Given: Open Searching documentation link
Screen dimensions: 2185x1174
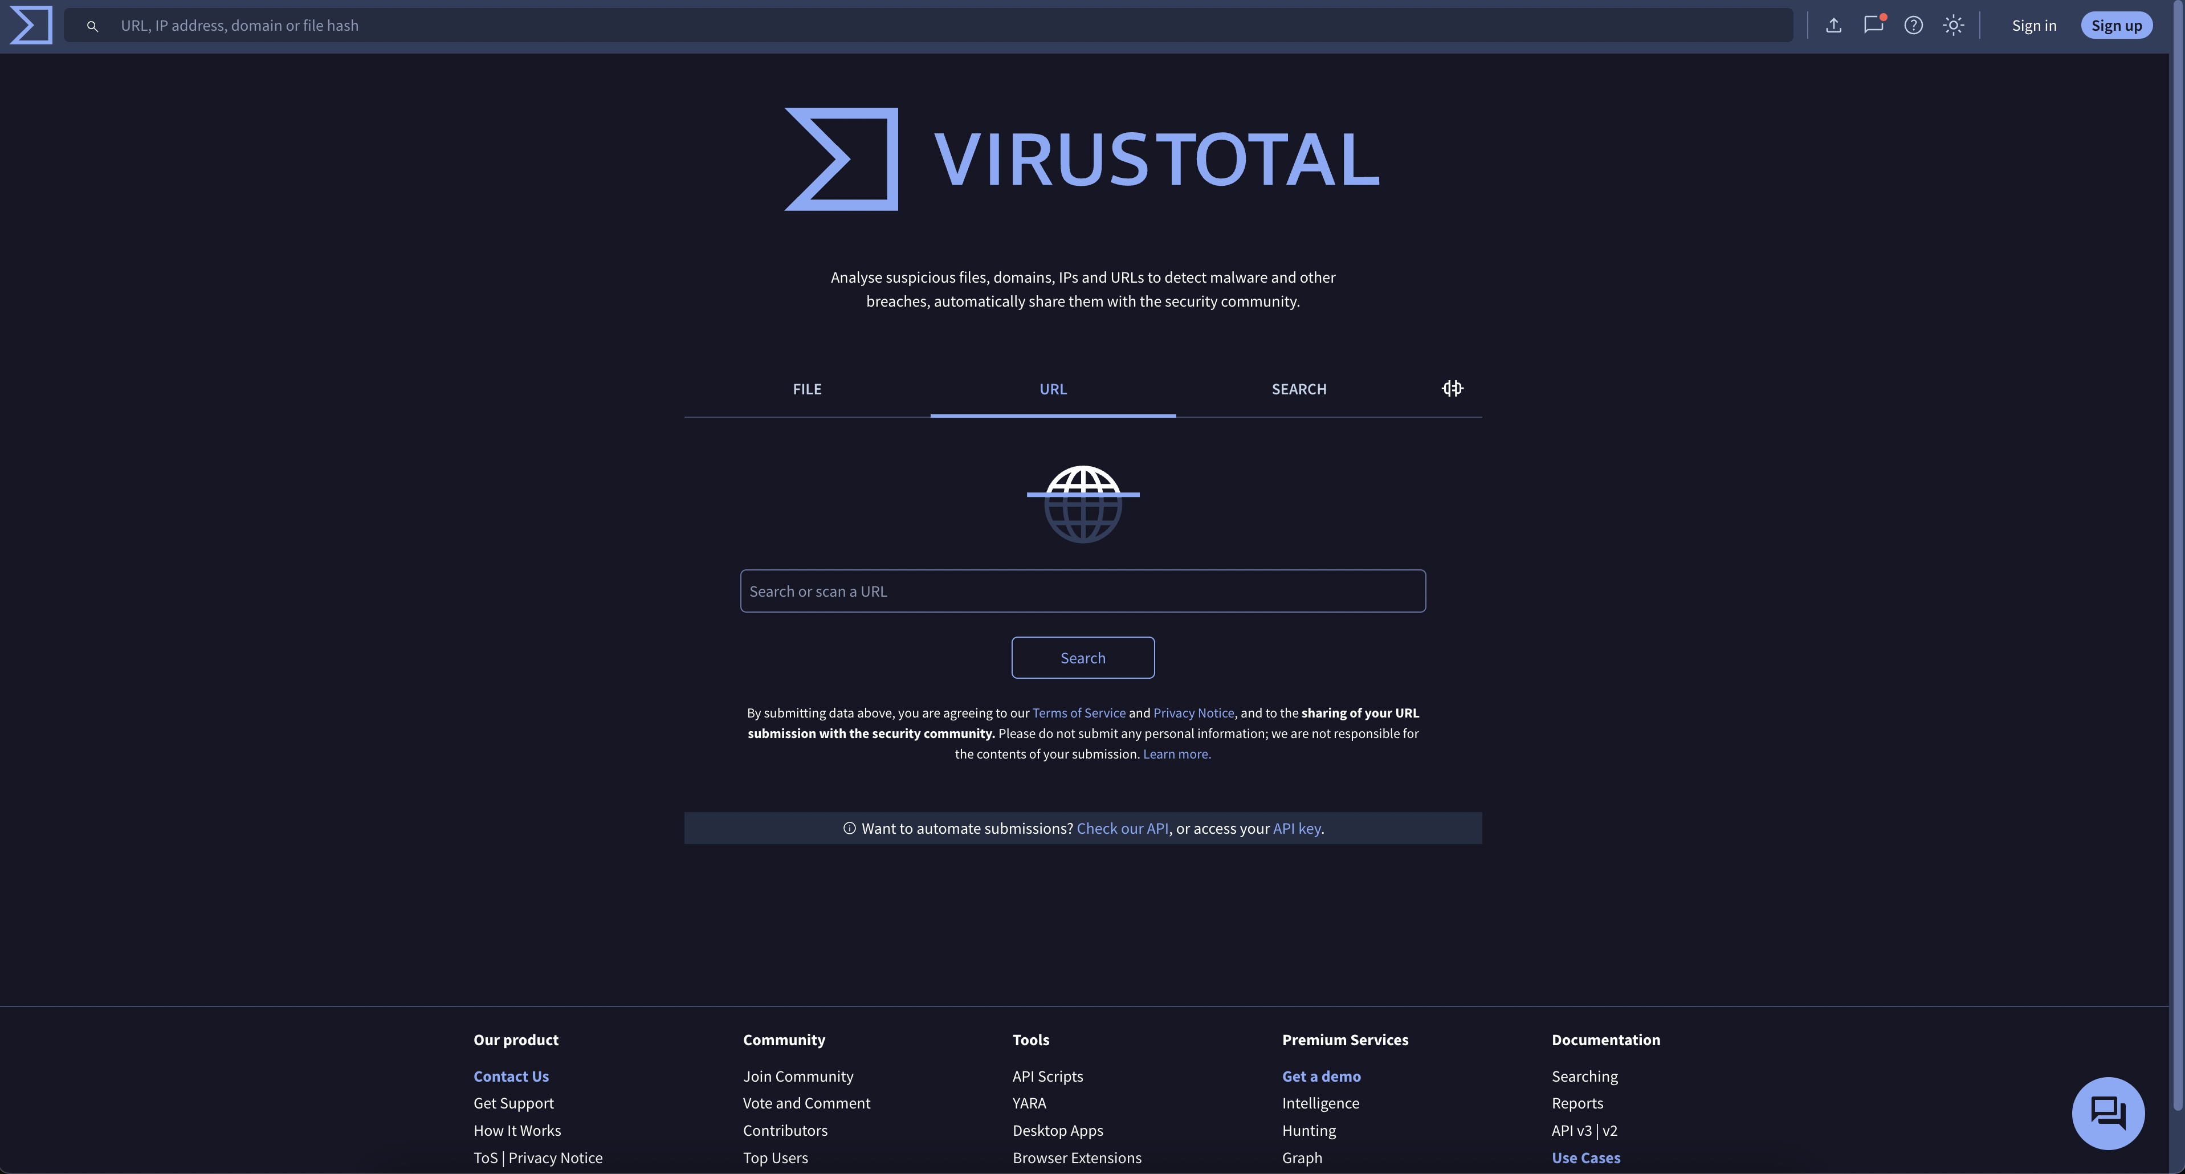Looking at the screenshot, I should point(1584,1077).
